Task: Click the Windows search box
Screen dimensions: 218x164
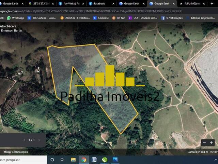Action: pyautogui.click(x=23, y=160)
